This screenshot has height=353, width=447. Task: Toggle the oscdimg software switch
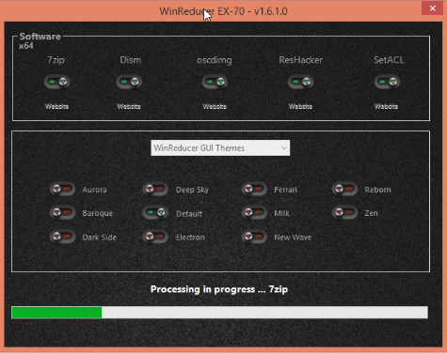click(215, 82)
